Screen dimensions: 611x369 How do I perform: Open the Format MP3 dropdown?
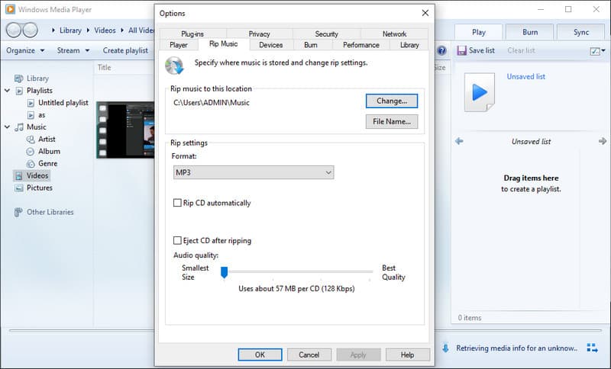[x=254, y=172]
